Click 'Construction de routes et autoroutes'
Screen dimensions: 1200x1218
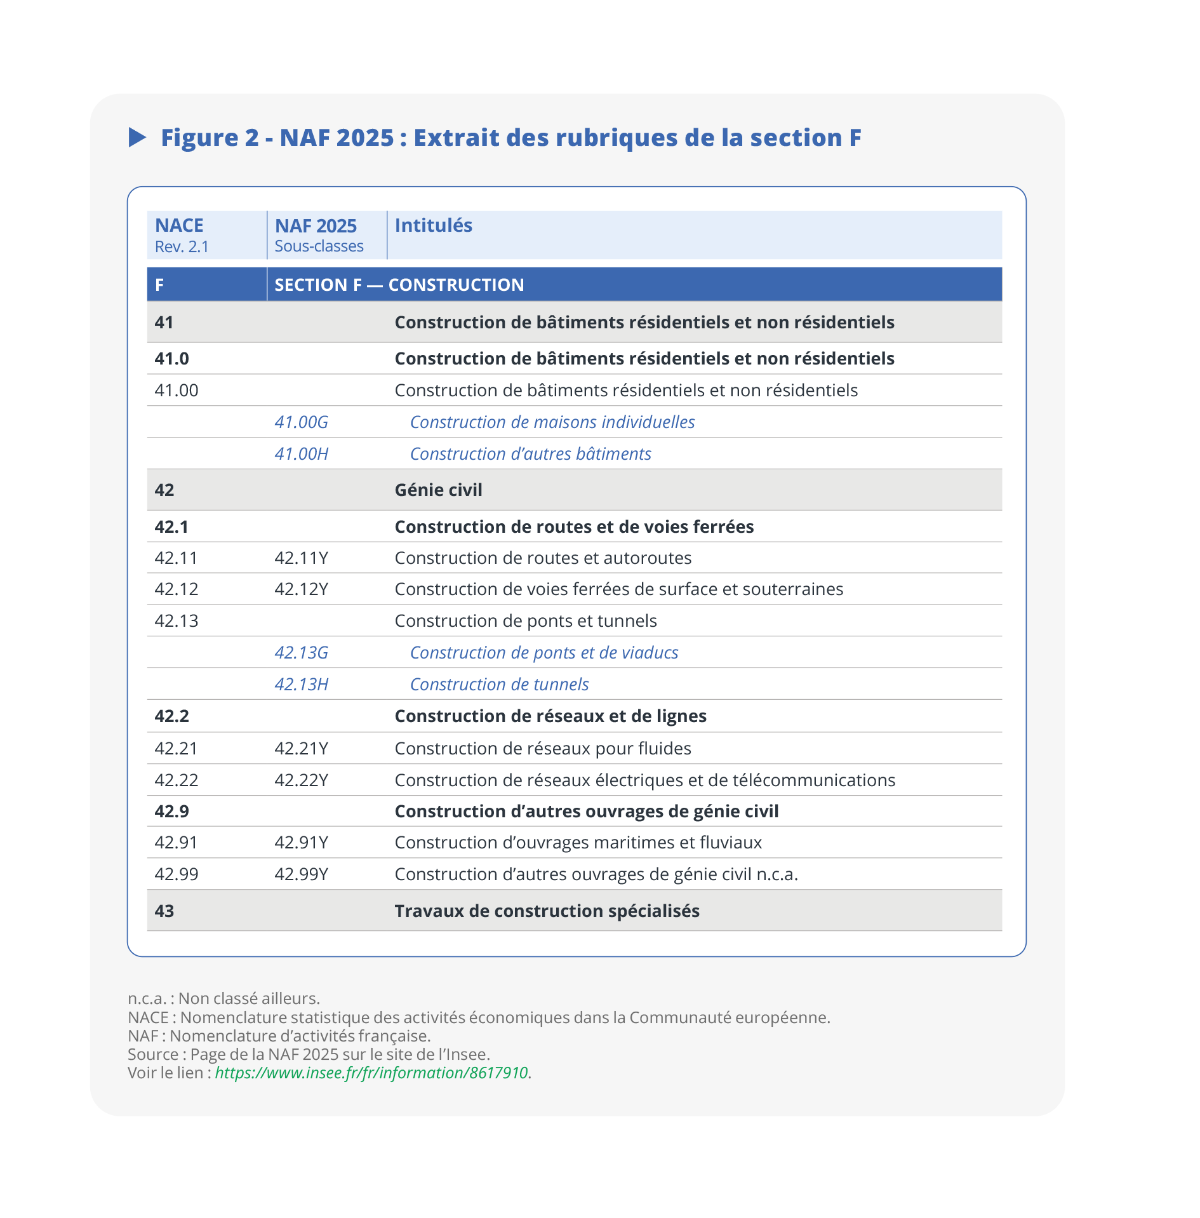[543, 558]
